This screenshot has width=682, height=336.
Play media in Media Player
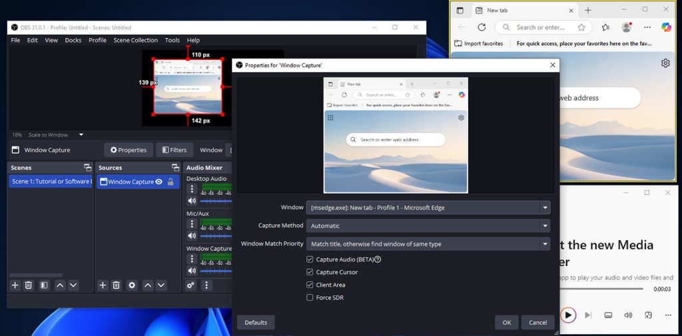568,315
